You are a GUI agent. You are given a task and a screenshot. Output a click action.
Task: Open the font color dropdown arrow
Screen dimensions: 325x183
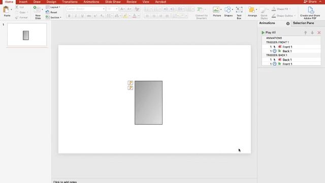pos(139,16)
